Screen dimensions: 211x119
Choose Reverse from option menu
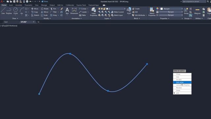[182, 88]
